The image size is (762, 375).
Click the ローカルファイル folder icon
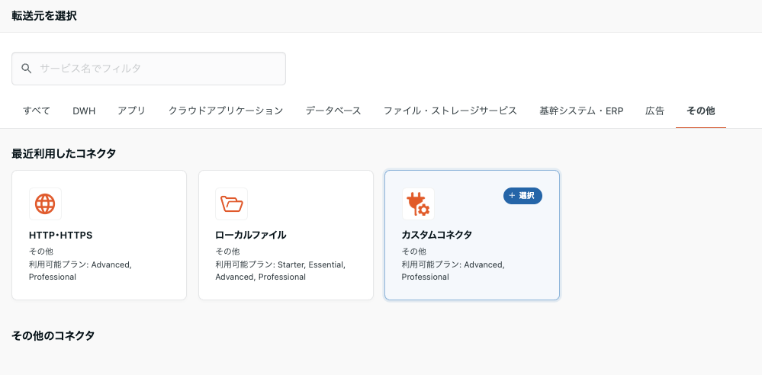click(231, 204)
